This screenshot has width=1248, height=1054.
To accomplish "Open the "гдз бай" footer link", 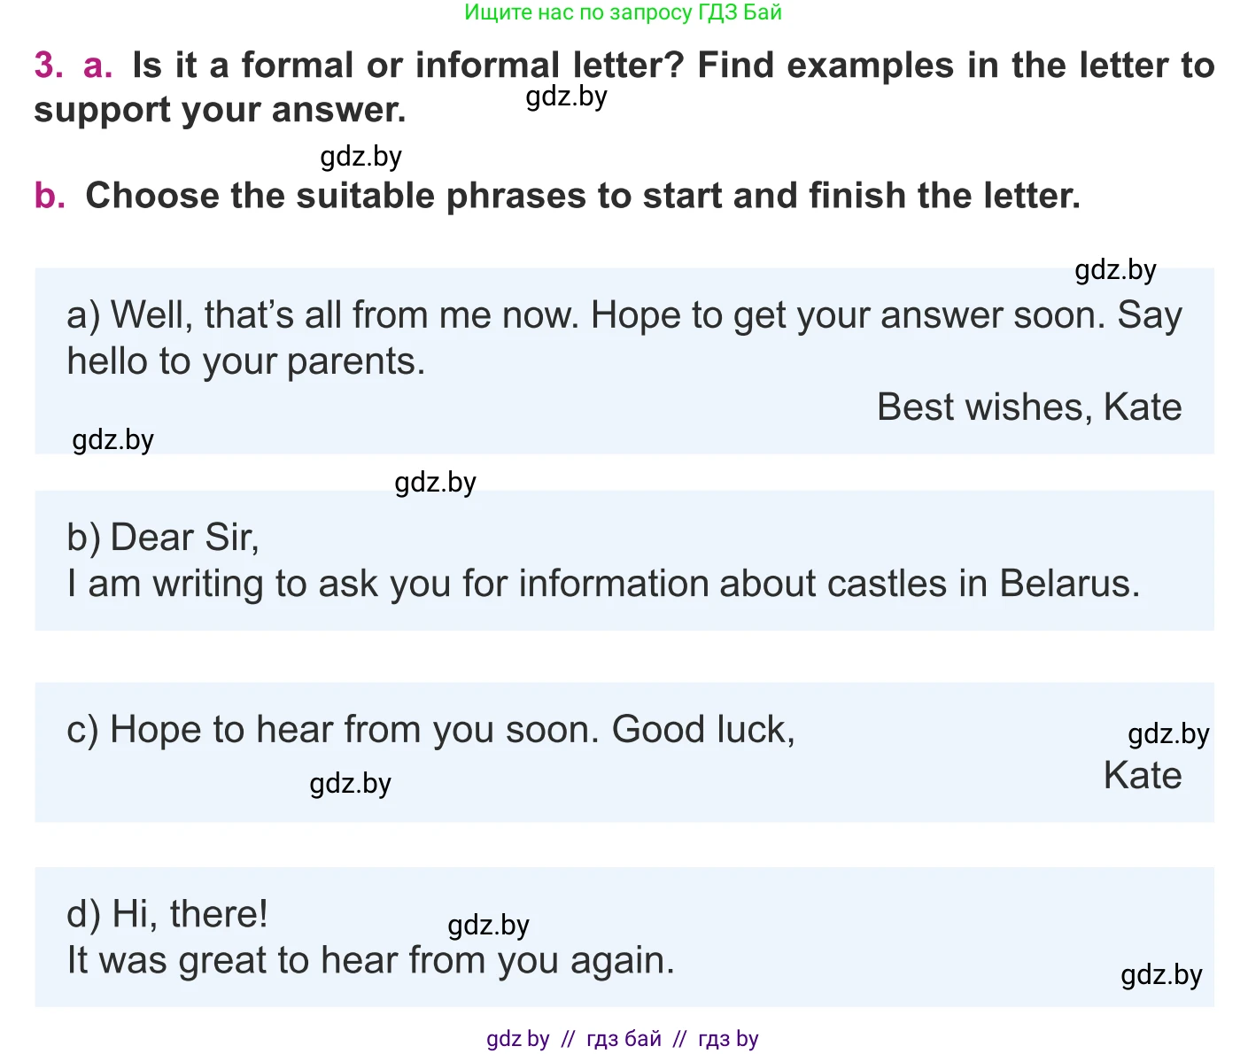I will pyautogui.click(x=624, y=1039).
